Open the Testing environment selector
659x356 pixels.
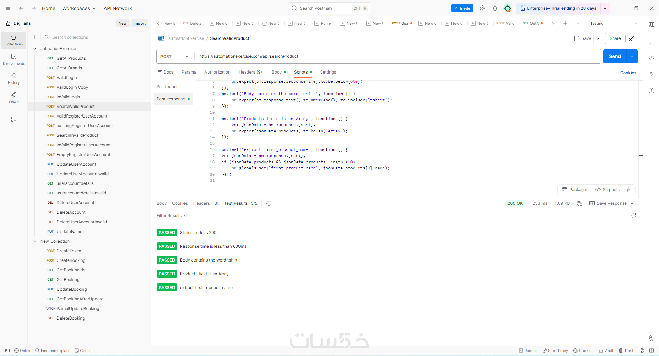click(x=614, y=23)
